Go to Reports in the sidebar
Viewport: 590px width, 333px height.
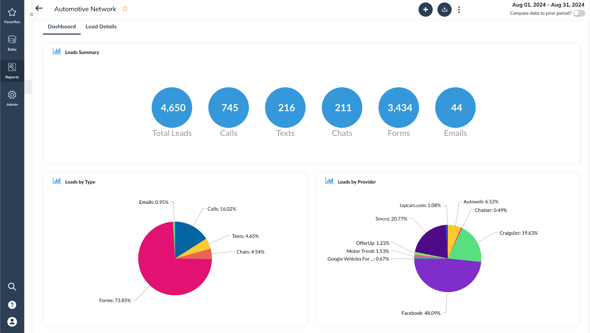pyautogui.click(x=12, y=70)
